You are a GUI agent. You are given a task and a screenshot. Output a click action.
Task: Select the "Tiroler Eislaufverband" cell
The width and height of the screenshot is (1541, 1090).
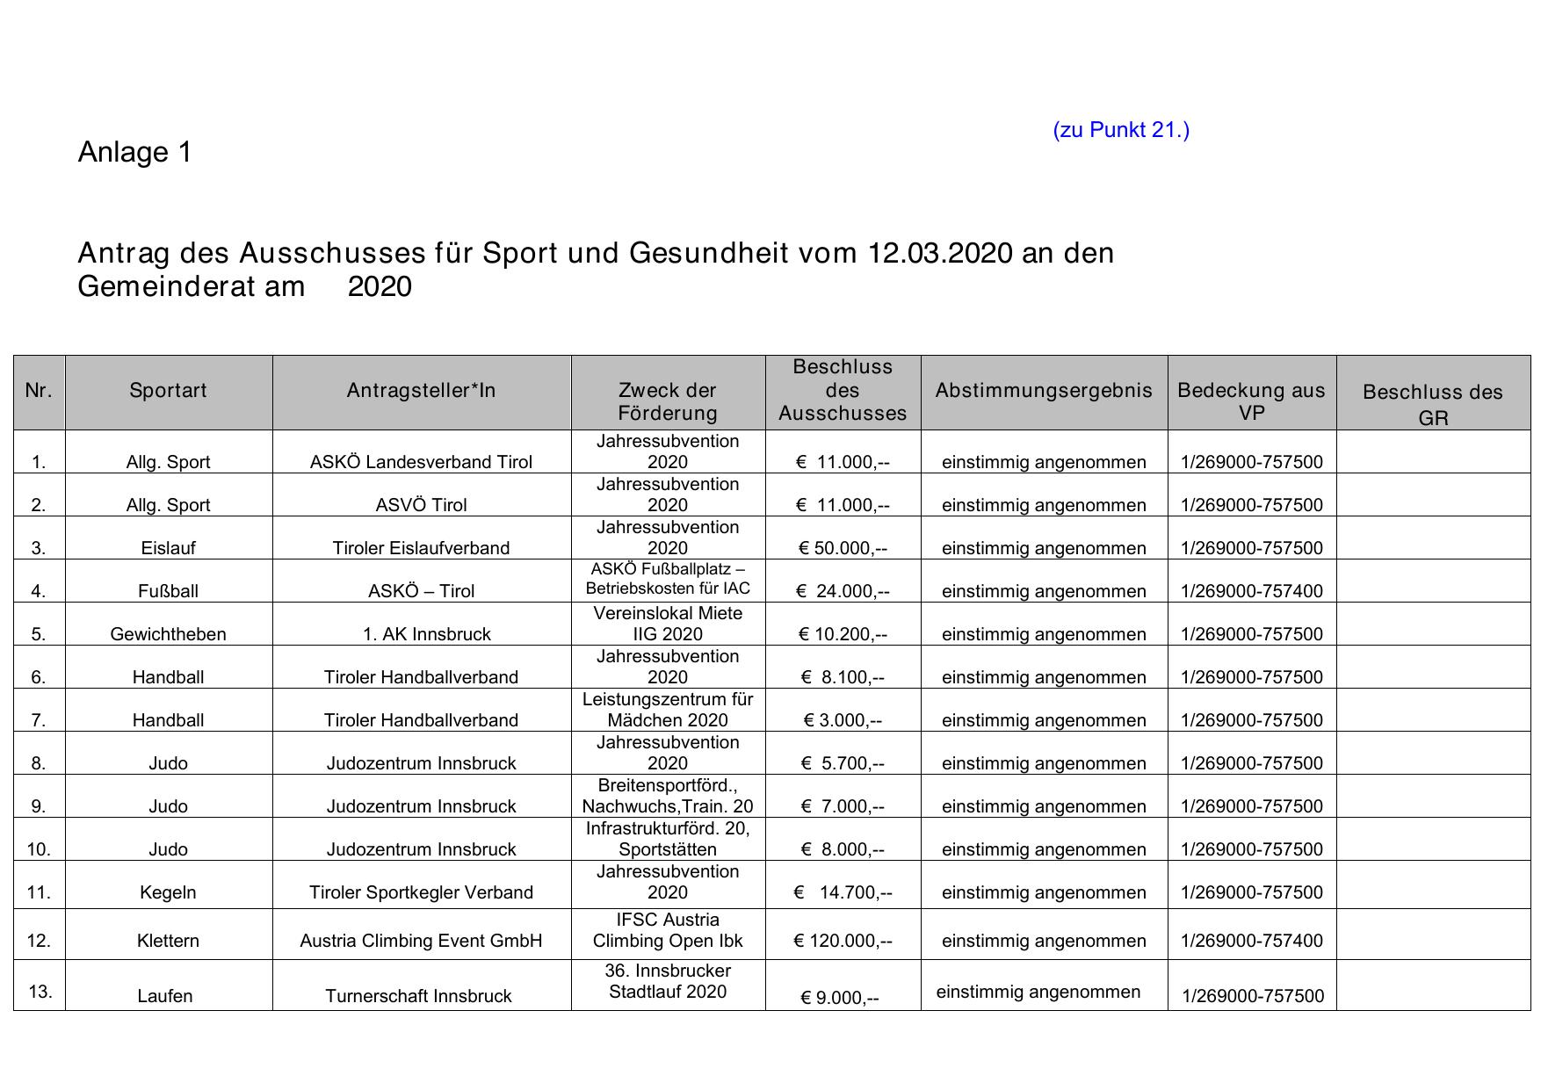(x=421, y=548)
